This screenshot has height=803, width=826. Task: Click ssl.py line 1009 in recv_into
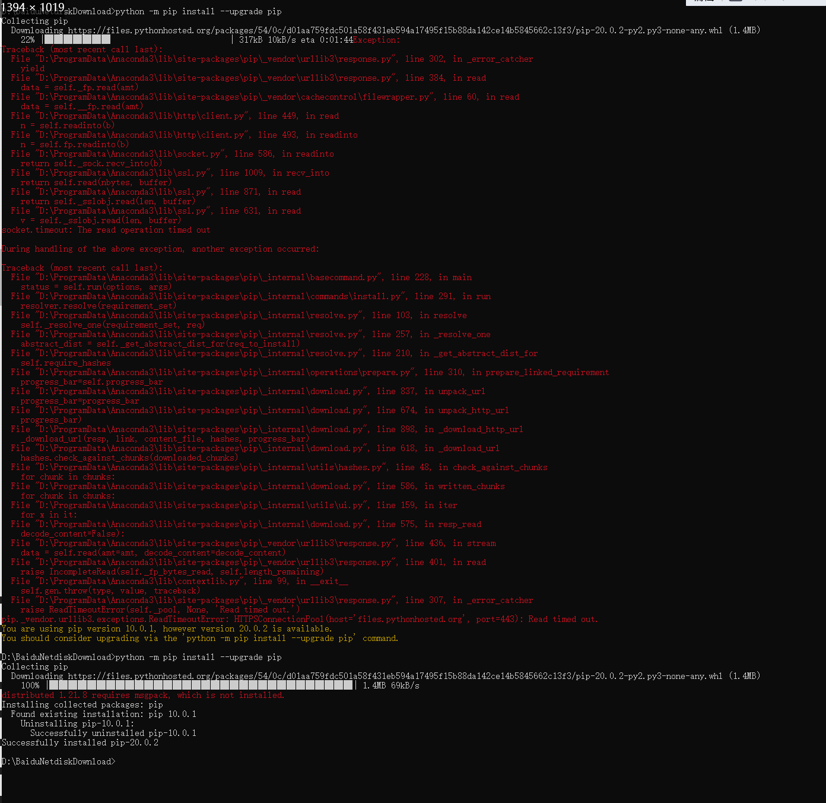[x=170, y=173]
